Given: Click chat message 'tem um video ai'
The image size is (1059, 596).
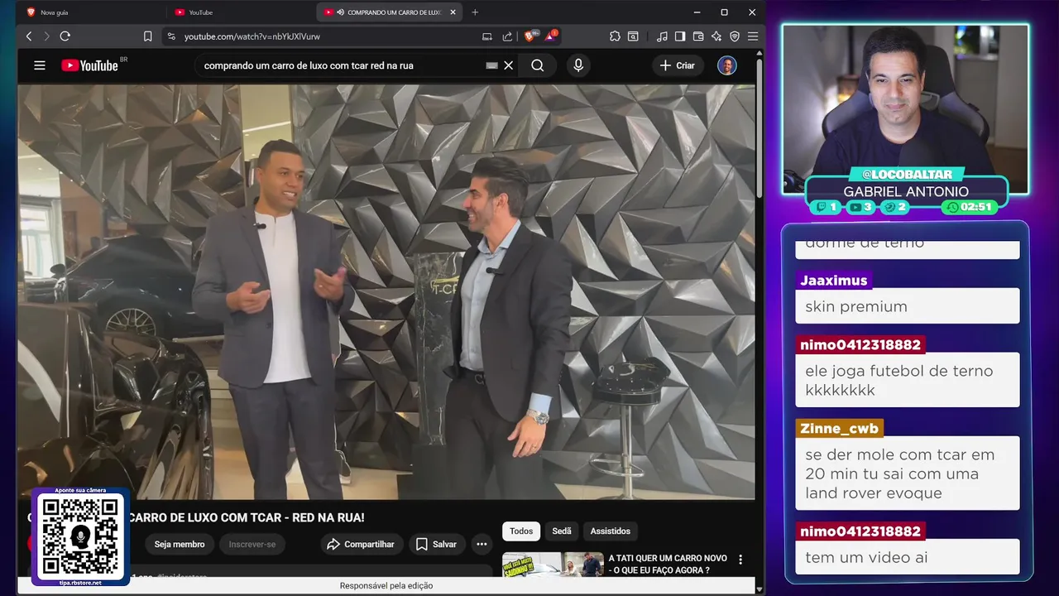Looking at the screenshot, I should [x=908, y=557].
